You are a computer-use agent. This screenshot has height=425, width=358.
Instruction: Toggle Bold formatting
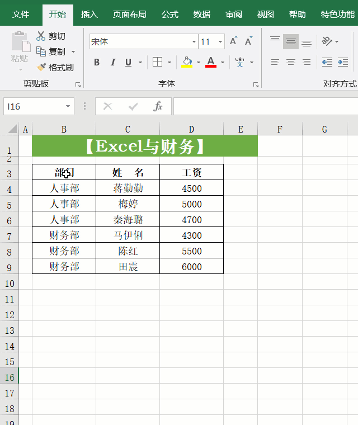click(x=97, y=62)
